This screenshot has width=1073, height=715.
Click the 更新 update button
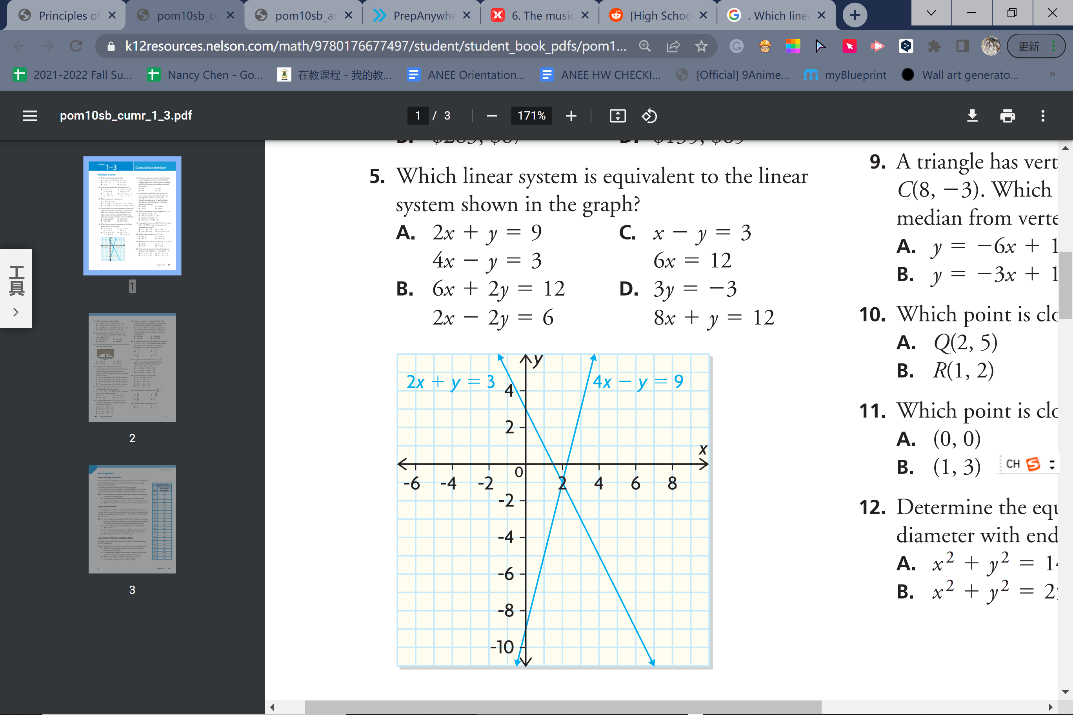coord(1029,45)
